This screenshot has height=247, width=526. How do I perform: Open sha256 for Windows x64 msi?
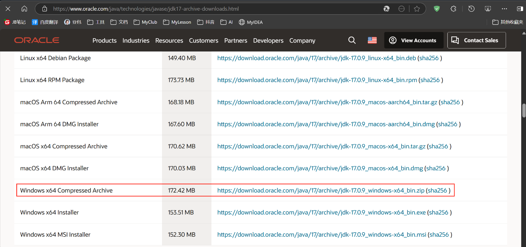pyautogui.click(x=439, y=235)
